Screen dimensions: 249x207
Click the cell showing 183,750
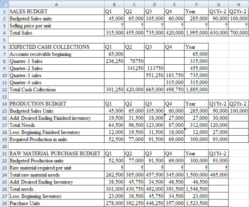[x=174, y=75]
